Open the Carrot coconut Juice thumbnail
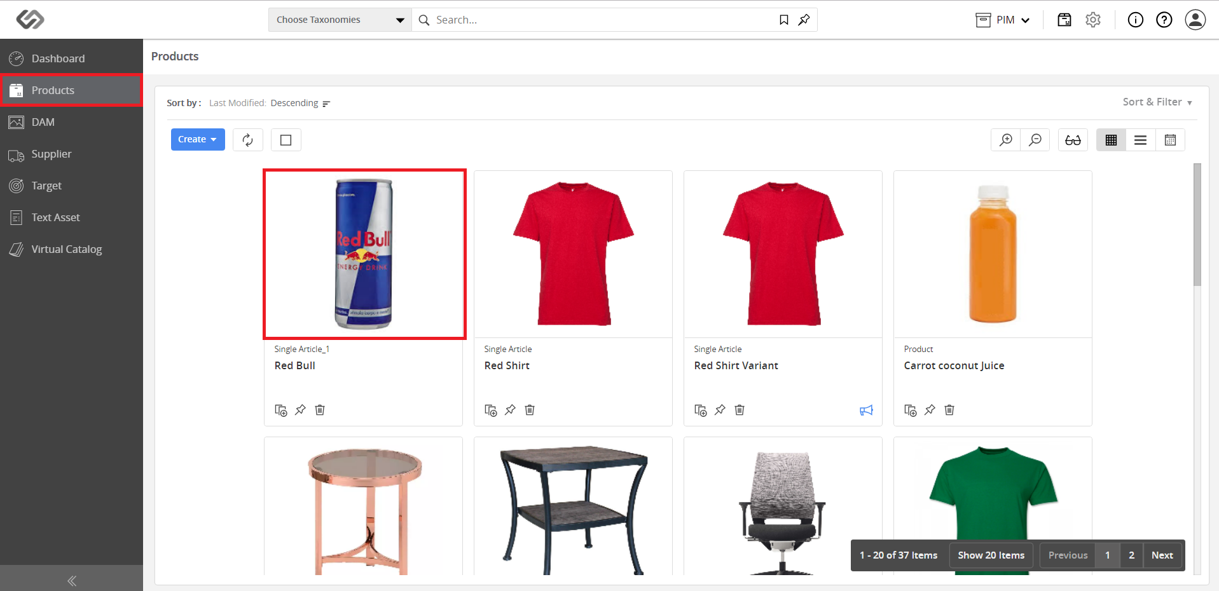 pos(993,254)
